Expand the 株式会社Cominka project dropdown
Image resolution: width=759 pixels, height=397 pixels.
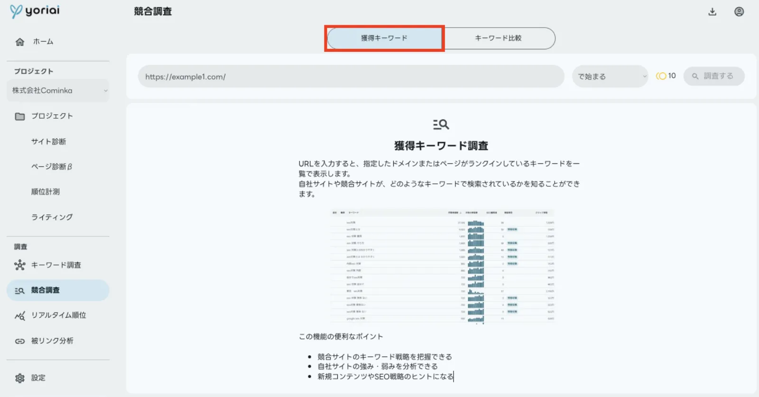pos(58,91)
